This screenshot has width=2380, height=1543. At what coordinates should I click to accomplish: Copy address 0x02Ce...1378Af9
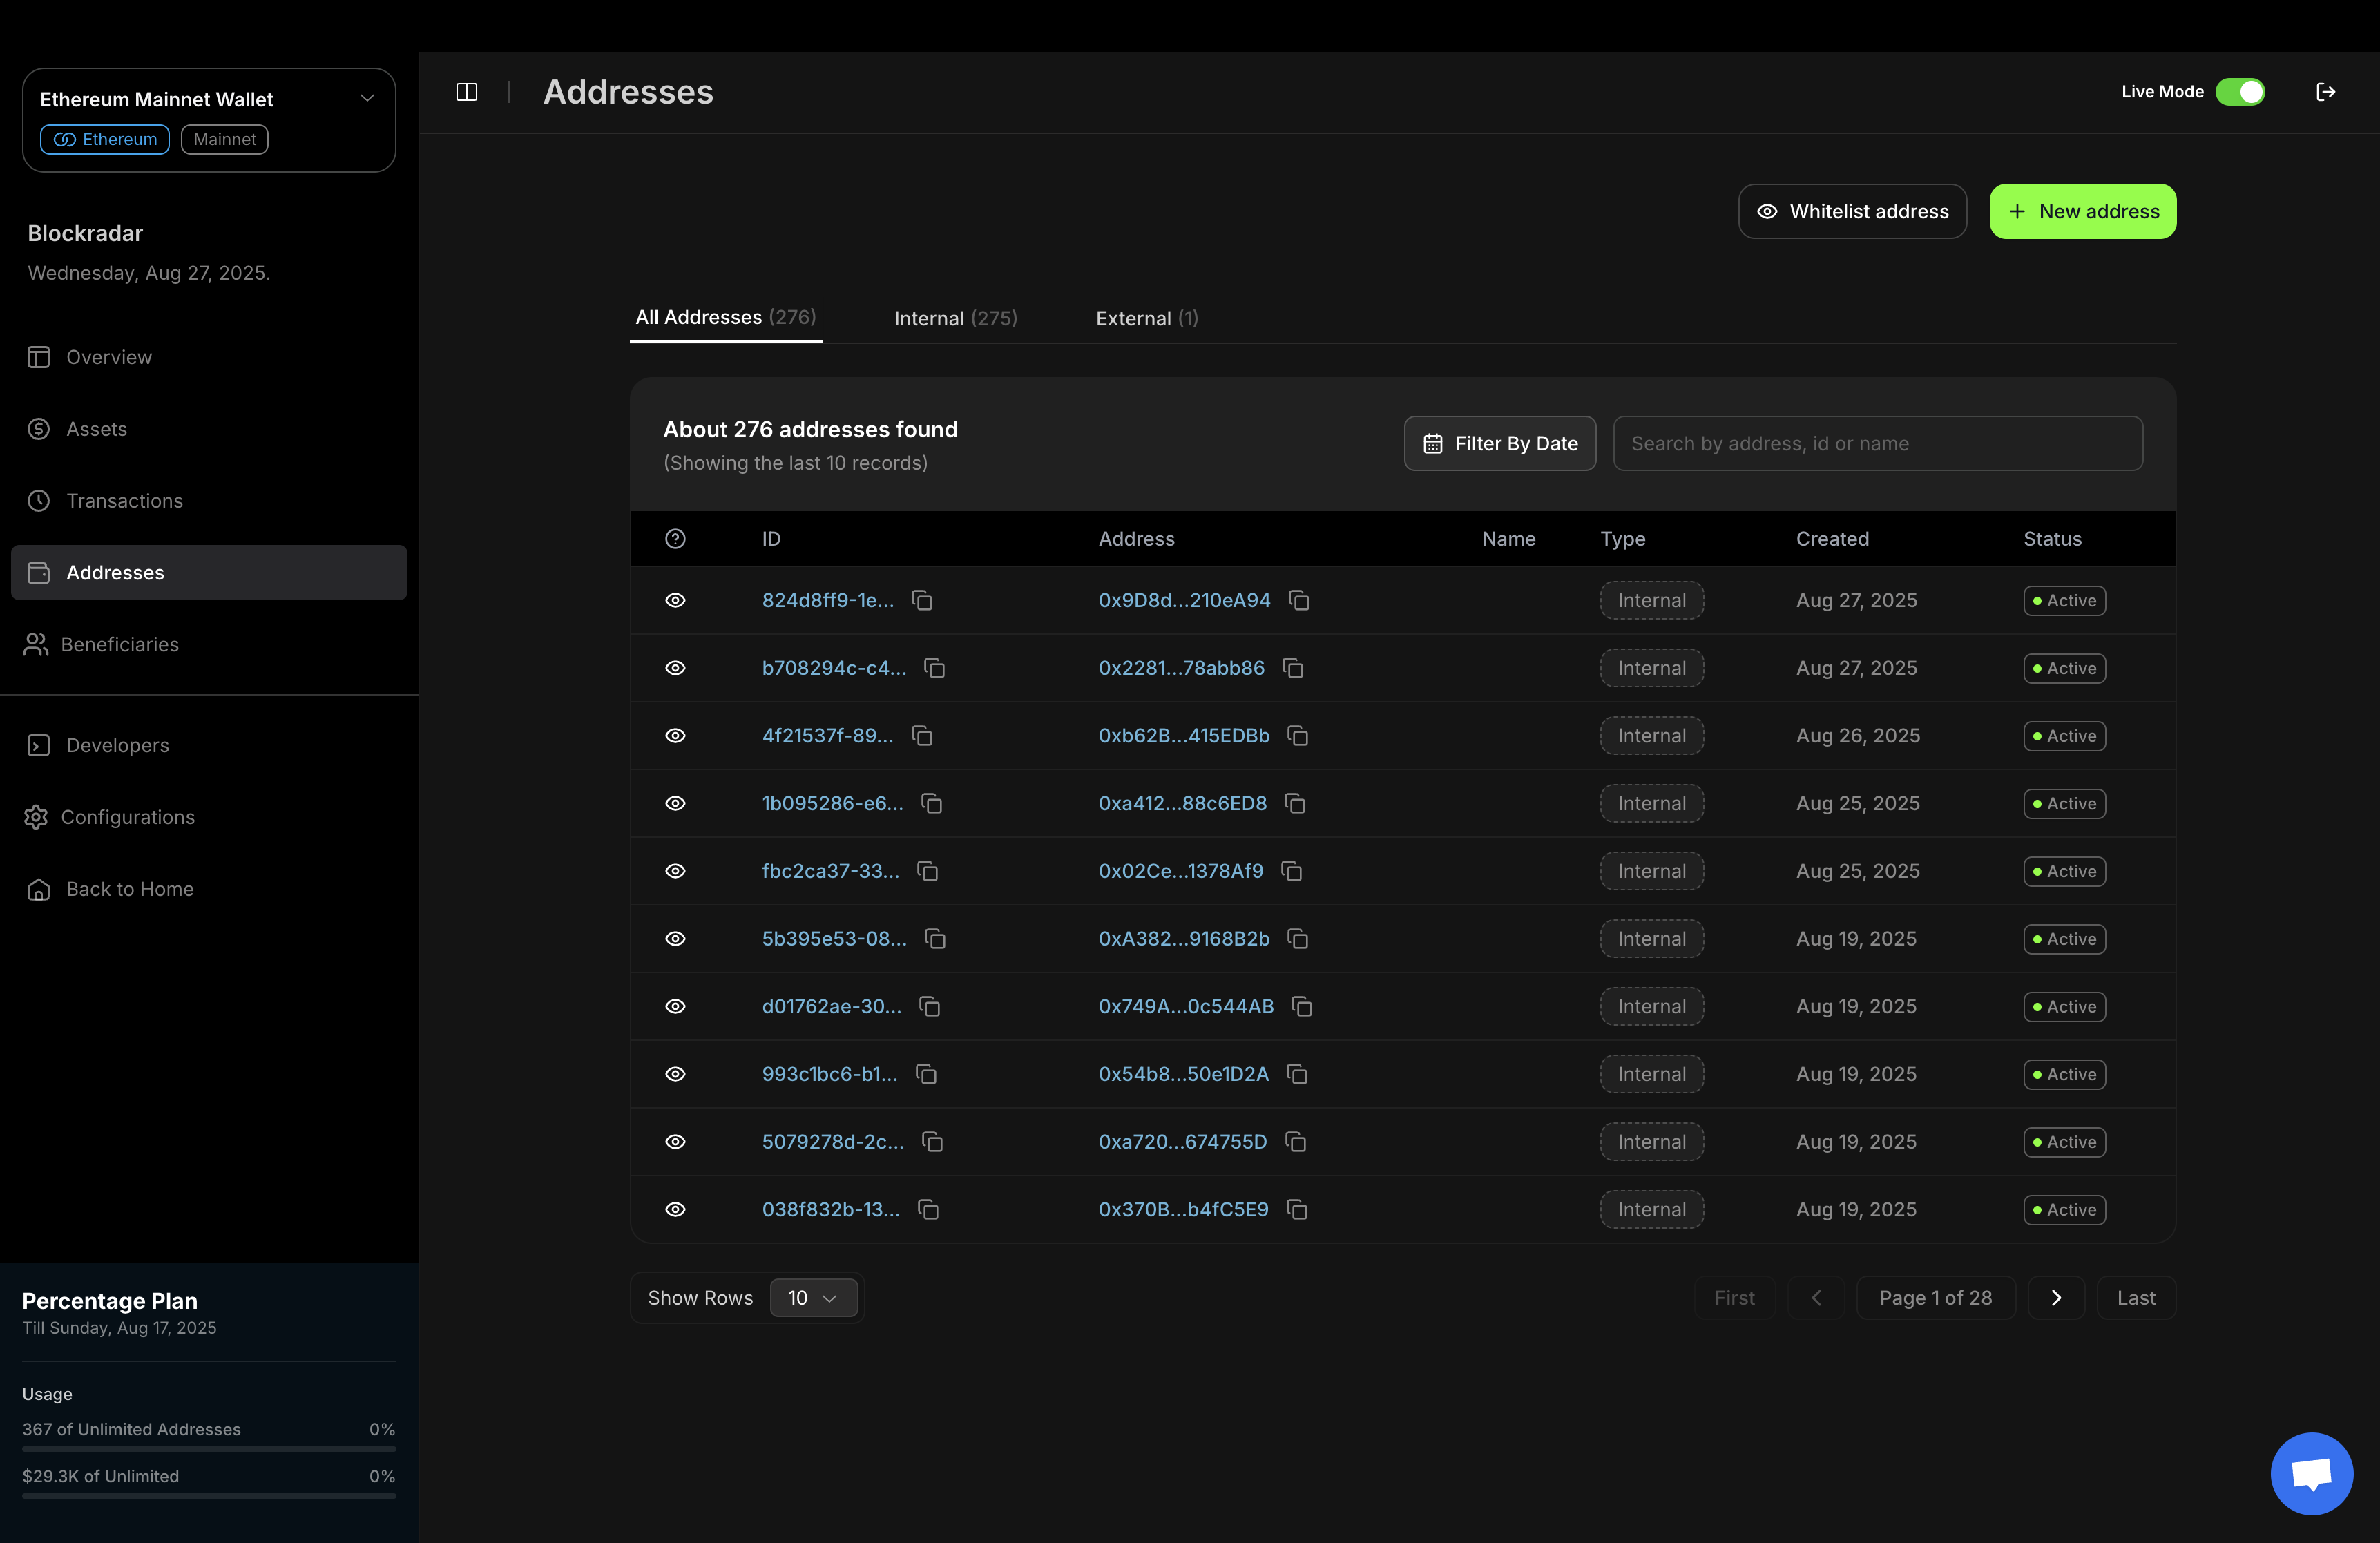pyautogui.click(x=1292, y=871)
